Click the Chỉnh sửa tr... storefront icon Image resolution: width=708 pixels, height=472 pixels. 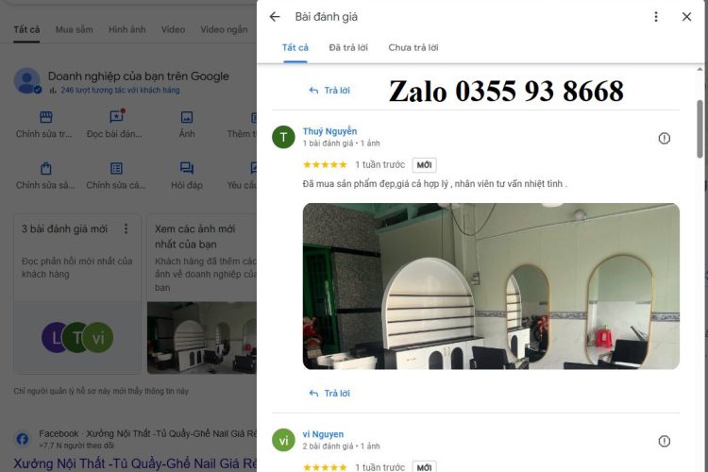pyautogui.click(x=46, y=117)
